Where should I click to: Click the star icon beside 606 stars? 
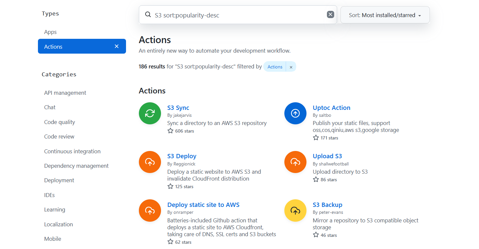(170, 131)
